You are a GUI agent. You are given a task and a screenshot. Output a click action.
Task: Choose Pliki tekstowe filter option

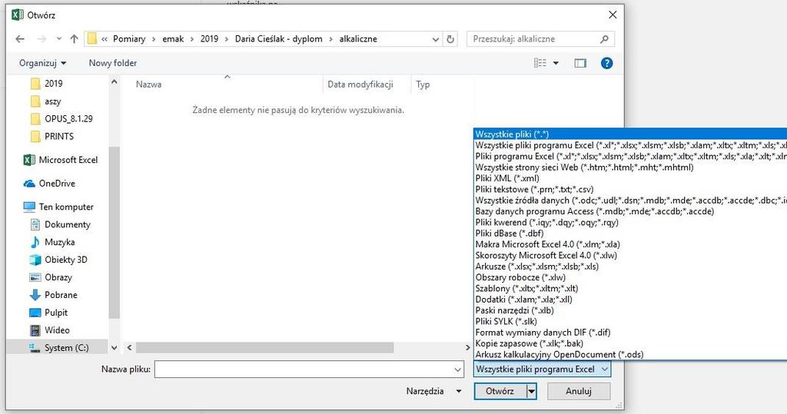coord(630,189)
